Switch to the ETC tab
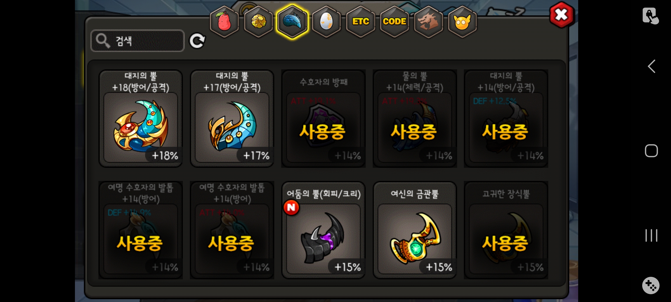Screen dimensions: 671x302 coord(360,22)
